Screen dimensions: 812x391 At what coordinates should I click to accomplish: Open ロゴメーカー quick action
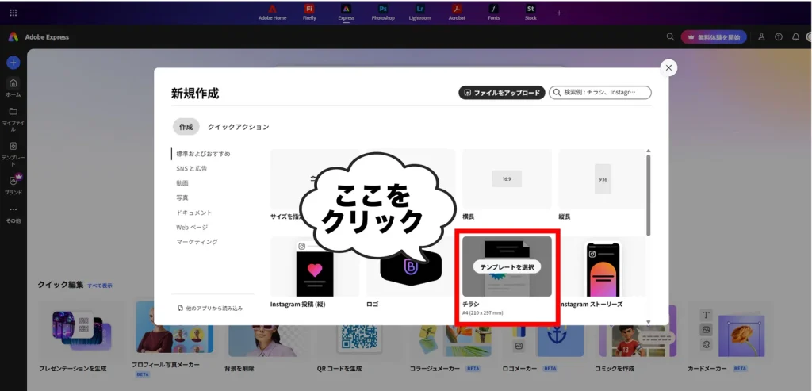tap(543, 338)
